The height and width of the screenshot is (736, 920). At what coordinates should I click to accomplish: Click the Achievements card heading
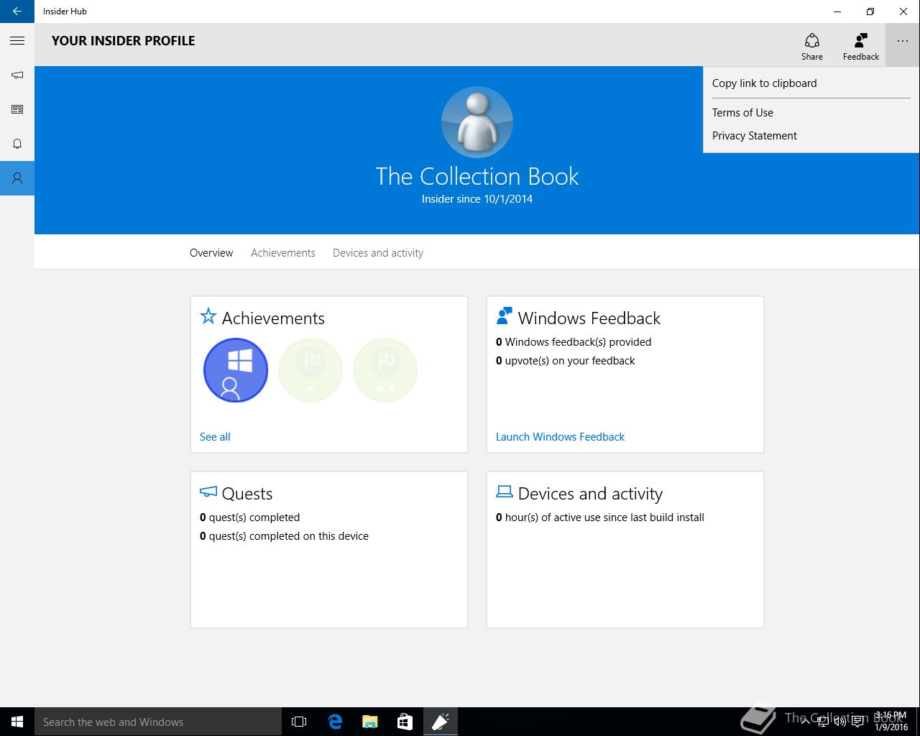click(x=273, y=318)
